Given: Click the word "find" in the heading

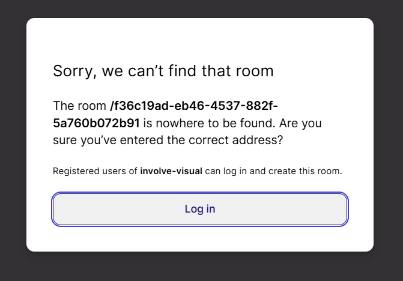Looking at the screenshot, I should point(183,71).
